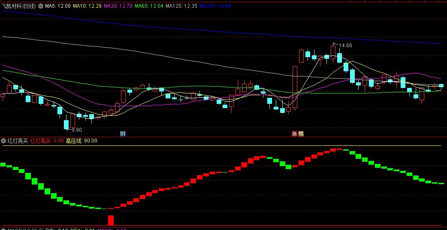Click the 9.90 low price label
The width and height of the screenshot is (447, 230).
coord(76,130)
